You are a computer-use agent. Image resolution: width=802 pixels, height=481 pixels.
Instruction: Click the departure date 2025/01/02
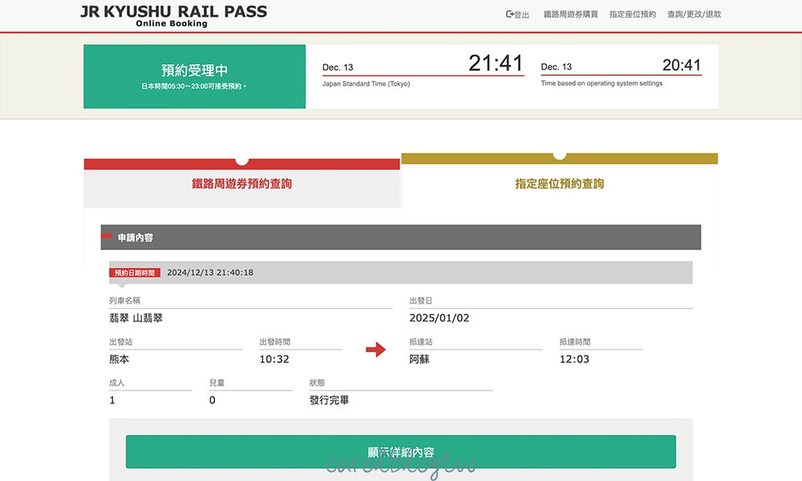(439, 318)
